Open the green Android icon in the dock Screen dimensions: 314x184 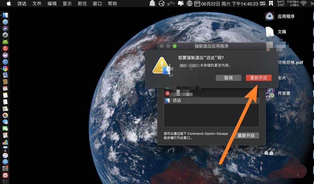(5, 42)
